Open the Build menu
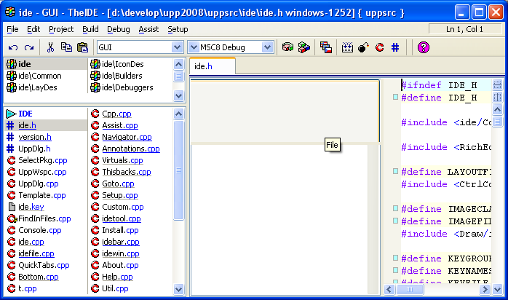 click(90, 29)
